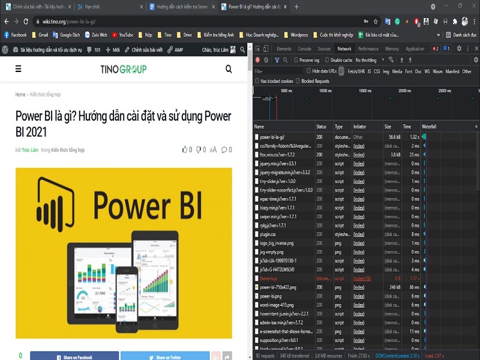Click the Power BI featured image
The height and width of the screenshot is (360, 480).
point(124,253)
